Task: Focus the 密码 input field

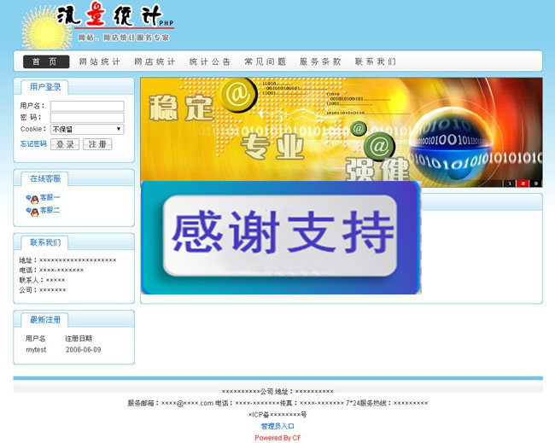Action: point(87,118)
